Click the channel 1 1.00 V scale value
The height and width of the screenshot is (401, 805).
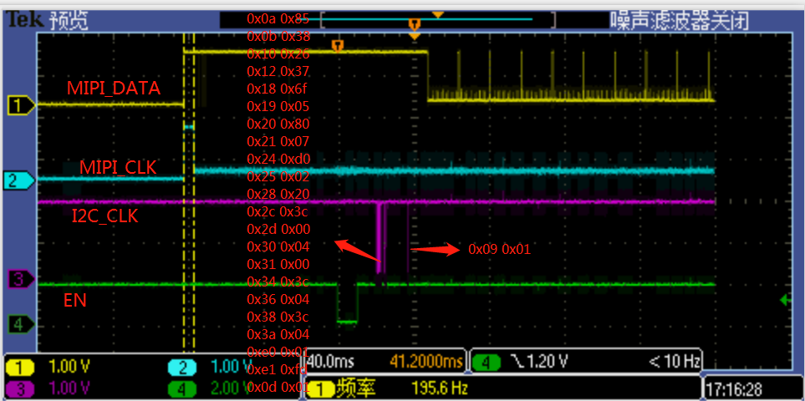click(70, 367)
